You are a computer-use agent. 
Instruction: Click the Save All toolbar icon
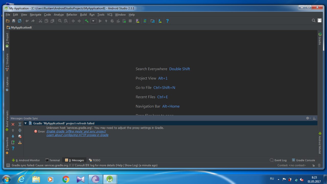(x=14, y=21)
